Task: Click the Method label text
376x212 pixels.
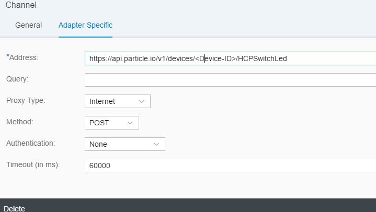Action: click(19, 122)
